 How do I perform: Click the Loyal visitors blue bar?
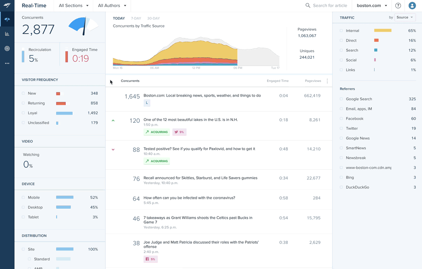(x=64, y=113)
